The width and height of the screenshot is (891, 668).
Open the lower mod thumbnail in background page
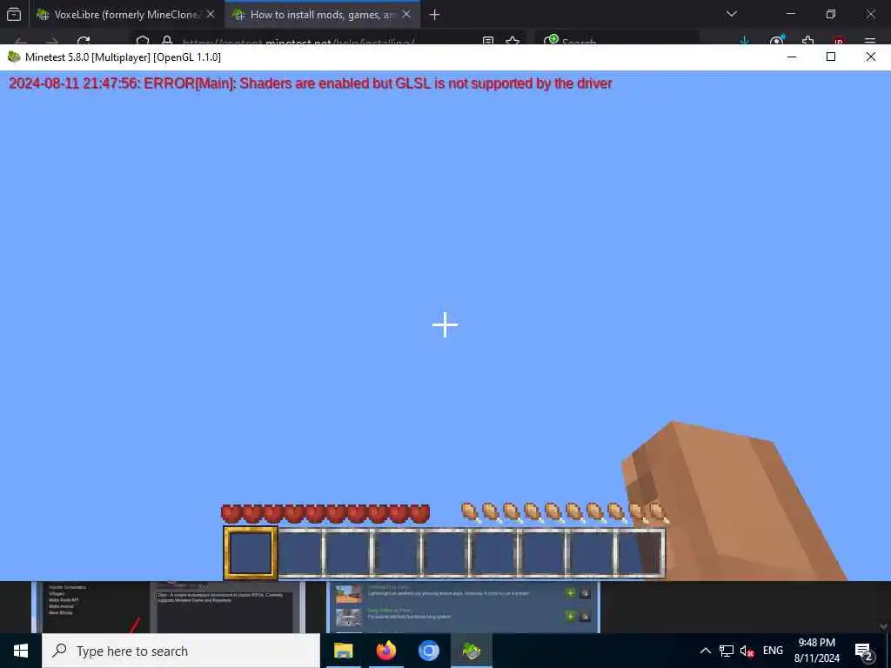point(348,618)
